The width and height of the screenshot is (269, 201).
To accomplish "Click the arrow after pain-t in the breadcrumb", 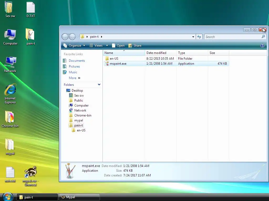I will click(102, 37).
